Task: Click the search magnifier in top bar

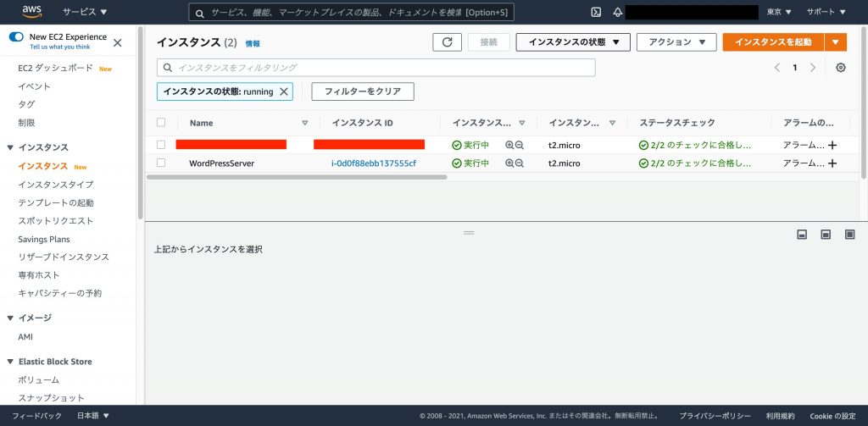Action: [x=200, y=12]
